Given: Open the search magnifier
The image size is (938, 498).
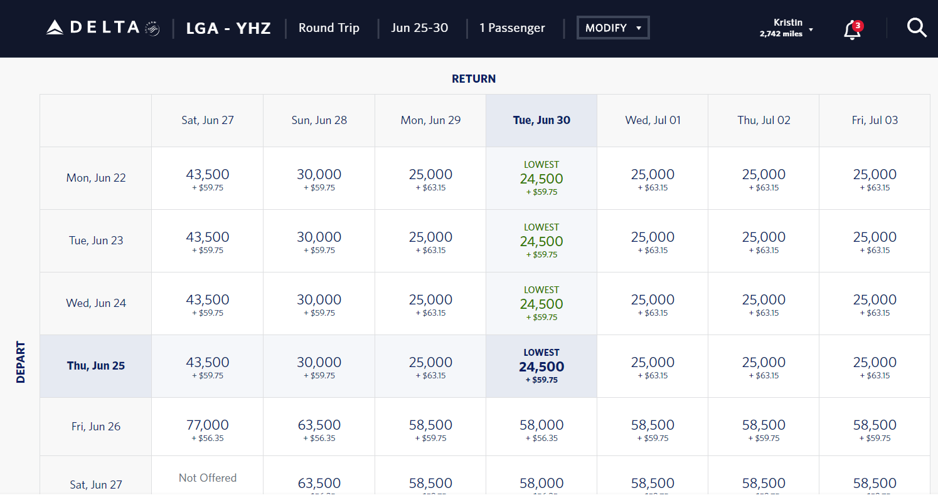Looking at the screenshot, I should point(917,28).
